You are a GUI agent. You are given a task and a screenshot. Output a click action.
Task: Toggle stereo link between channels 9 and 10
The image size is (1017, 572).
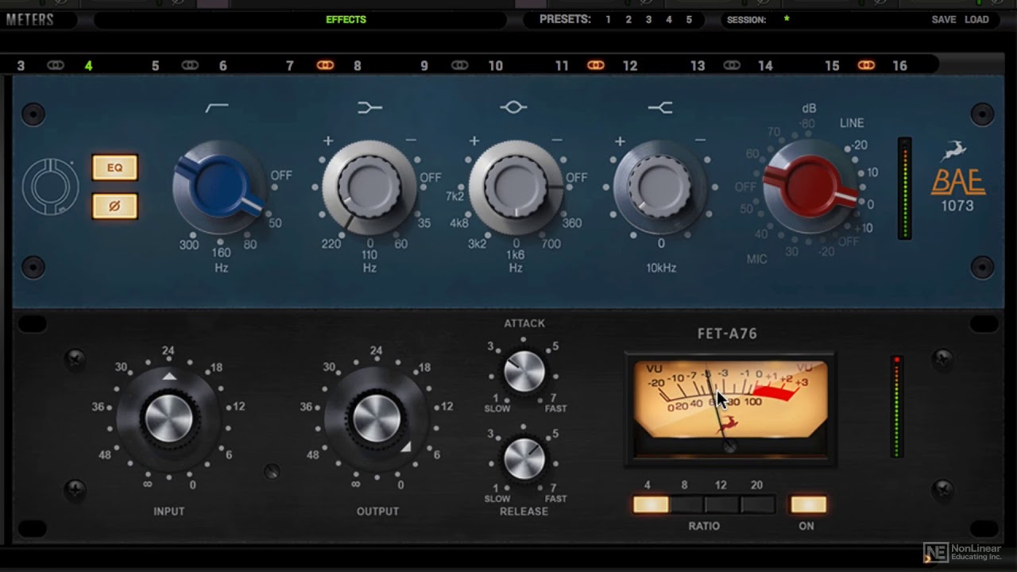[459, 65]
